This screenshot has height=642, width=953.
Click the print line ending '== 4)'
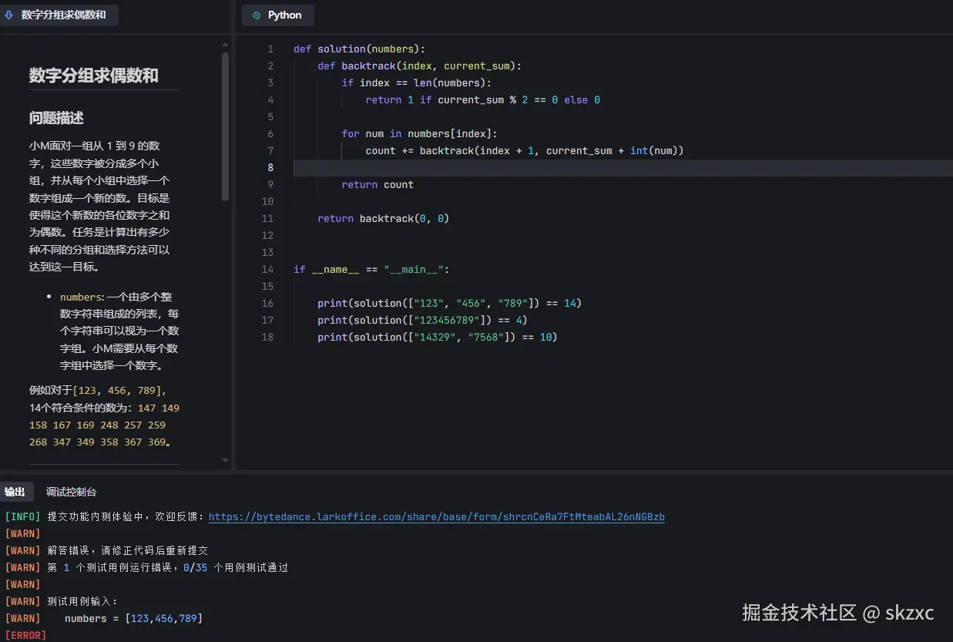(422, 320)
